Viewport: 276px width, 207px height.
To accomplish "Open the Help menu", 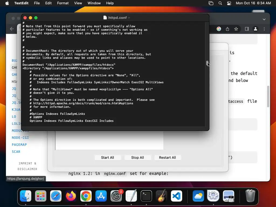I will 110,3.
